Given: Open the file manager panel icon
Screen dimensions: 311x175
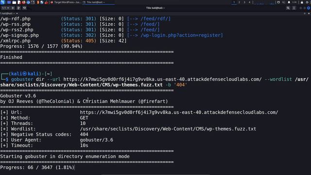Looking at the screenshot, I should (14, 2).
